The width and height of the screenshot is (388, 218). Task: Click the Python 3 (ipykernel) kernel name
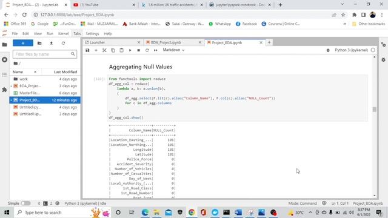pos(351,50)
